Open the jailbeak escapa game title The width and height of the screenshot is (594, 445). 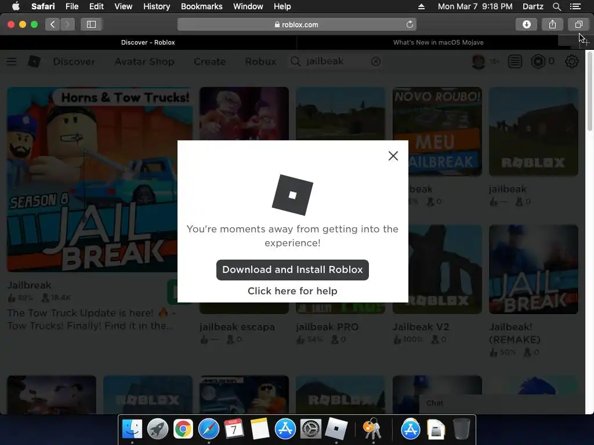coord(237,327)
